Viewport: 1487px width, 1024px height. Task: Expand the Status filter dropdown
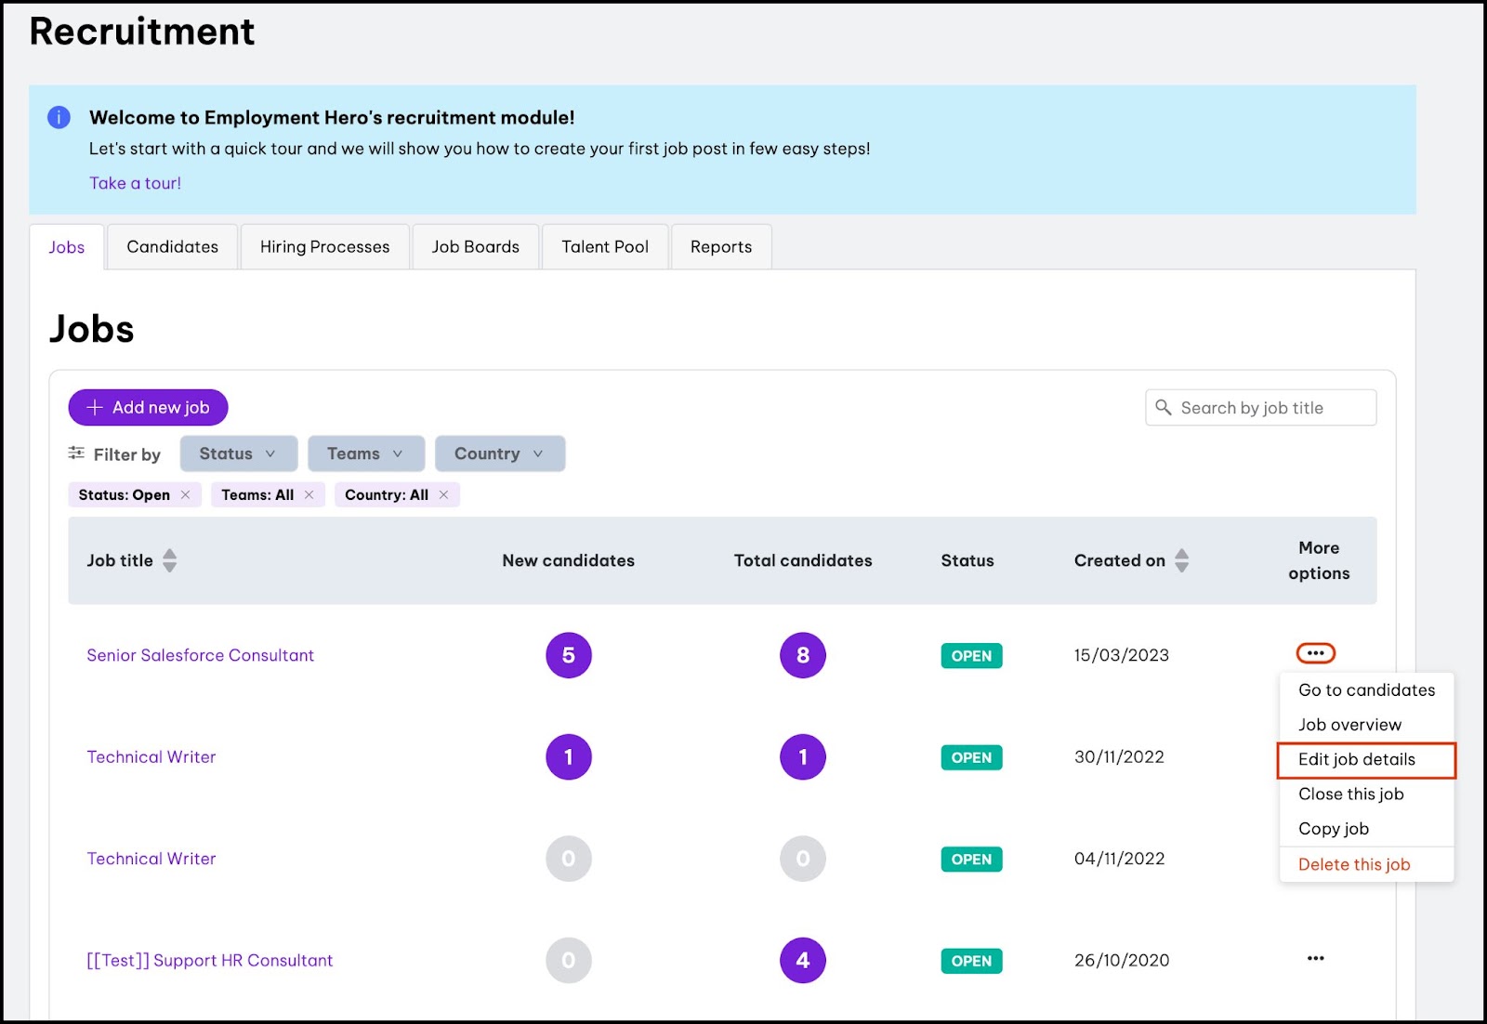click(x=238, y=453)
